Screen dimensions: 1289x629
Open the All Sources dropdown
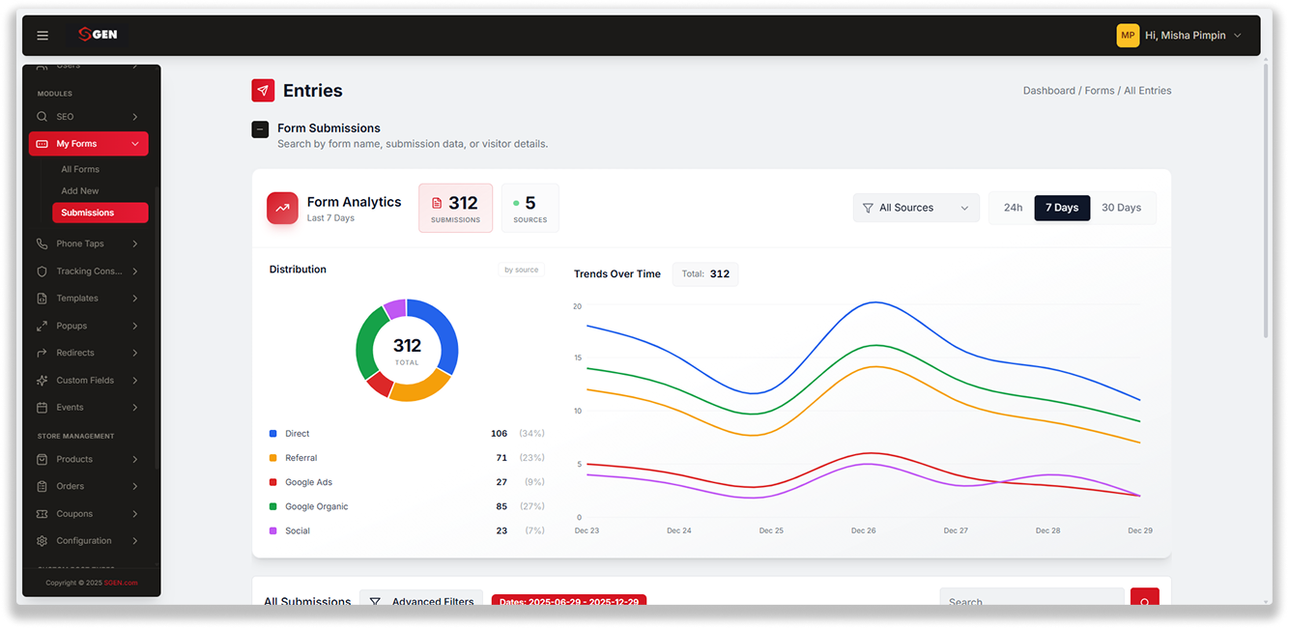tap(916, 208)
